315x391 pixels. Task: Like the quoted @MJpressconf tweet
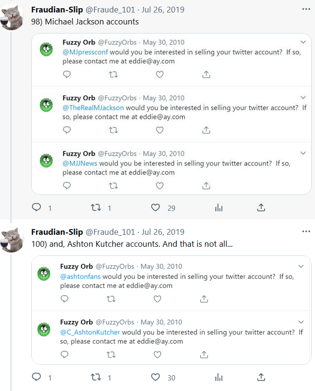[160, 74]
